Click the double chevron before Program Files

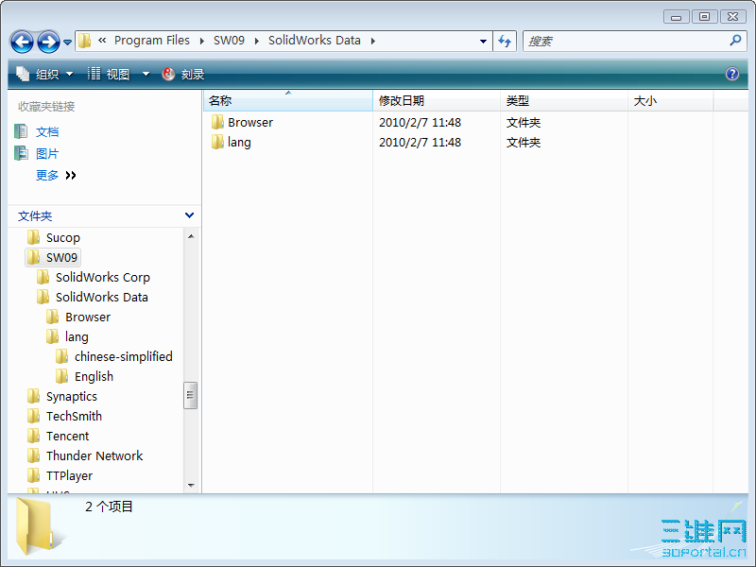pos(102,41)
